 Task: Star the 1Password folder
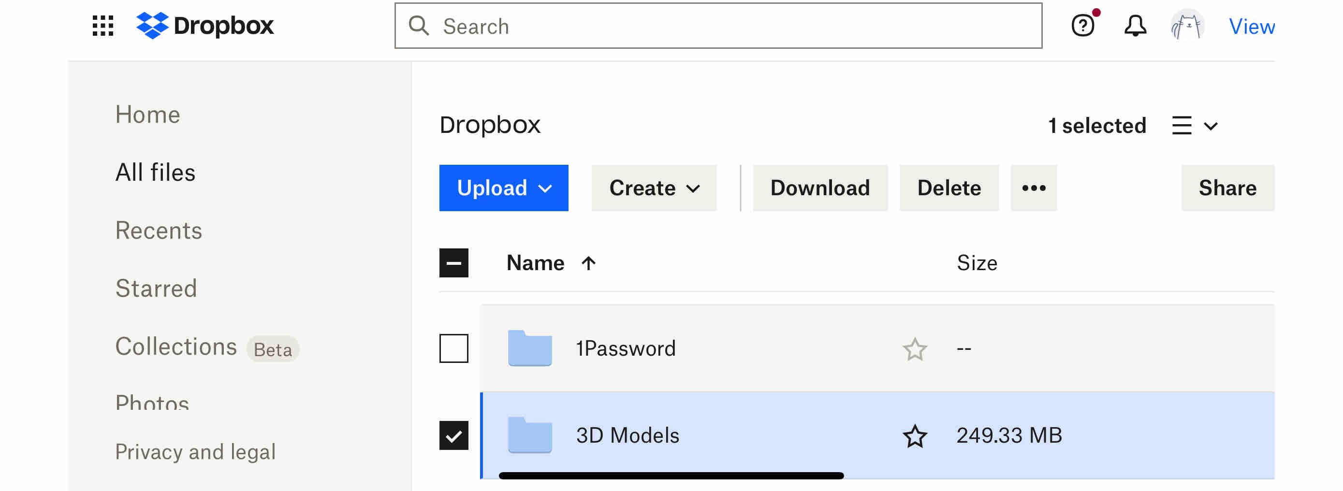click(915, 349)
